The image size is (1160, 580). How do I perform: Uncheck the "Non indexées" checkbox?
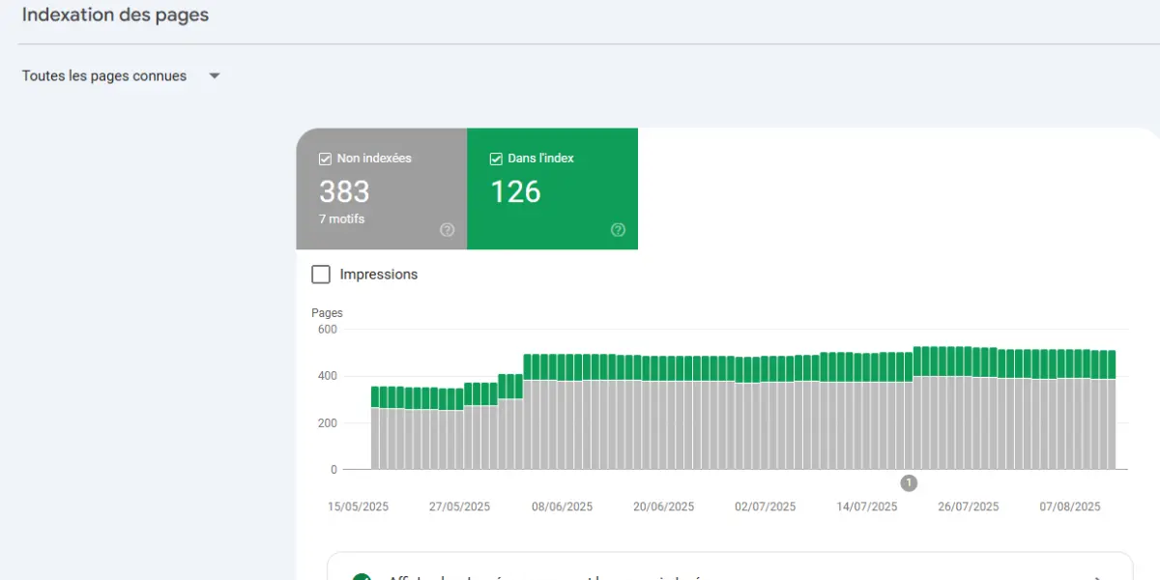coord(323,158)
